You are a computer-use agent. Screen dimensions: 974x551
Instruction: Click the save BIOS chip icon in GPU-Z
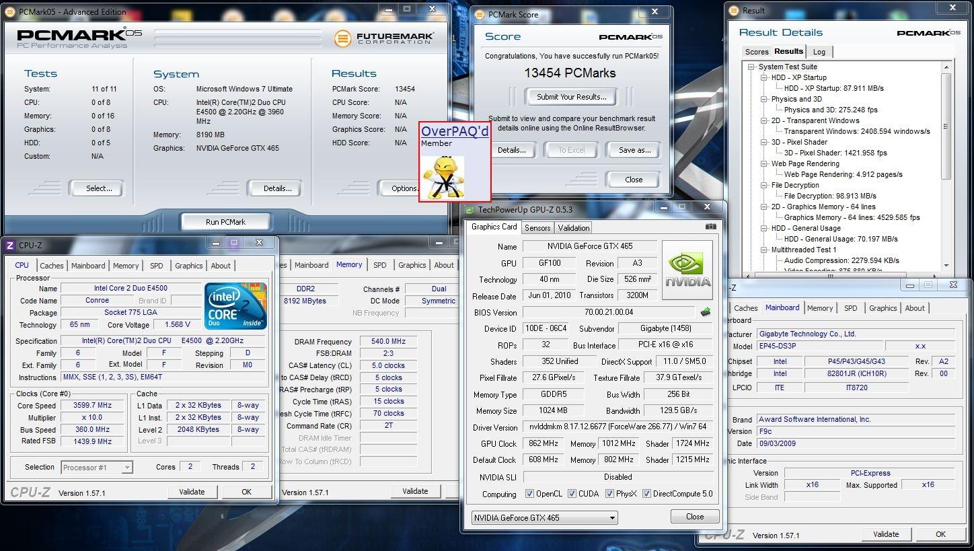pyautogui.click(x=706, y=312)
